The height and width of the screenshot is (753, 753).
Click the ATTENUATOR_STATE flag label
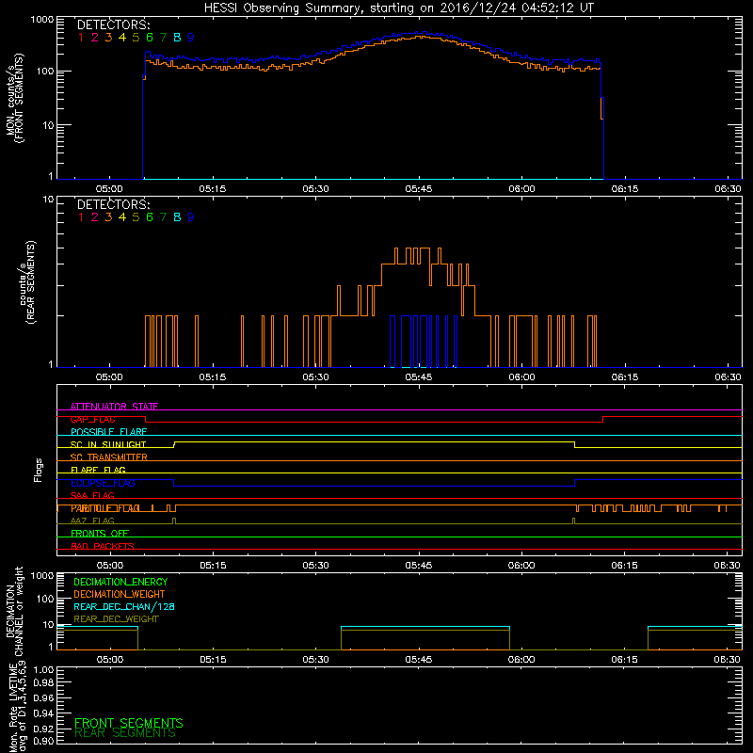[x=114, y=407]
